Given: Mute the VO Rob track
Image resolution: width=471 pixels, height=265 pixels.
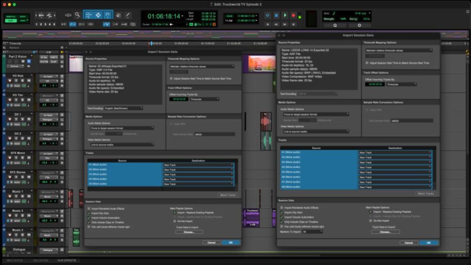Looking at the screenshot, I should [x=29, y=81].
